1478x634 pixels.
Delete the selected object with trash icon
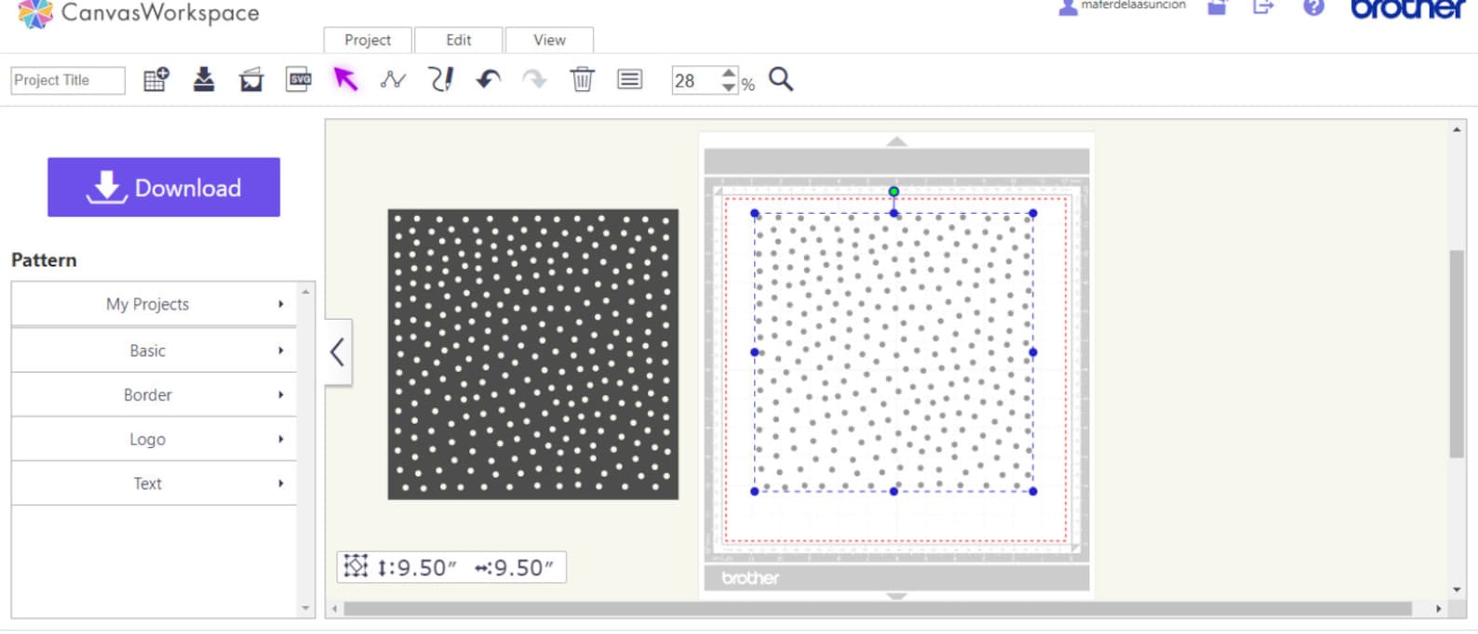583,80
